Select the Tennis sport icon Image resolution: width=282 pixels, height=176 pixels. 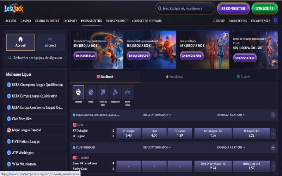tap(91, 92)
